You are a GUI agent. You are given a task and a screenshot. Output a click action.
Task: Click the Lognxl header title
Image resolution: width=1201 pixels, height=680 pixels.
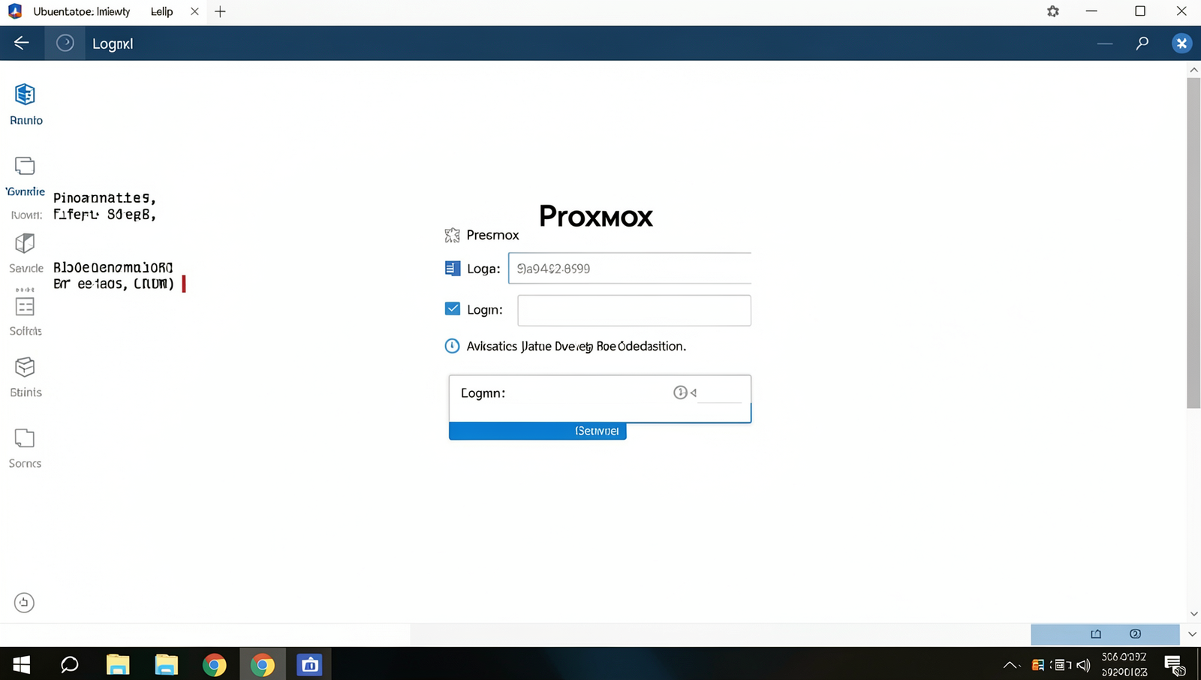(x=113, y=44)
